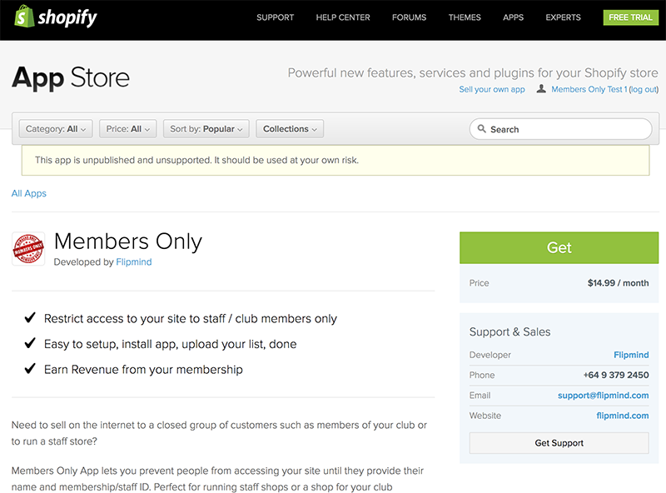Start the Free Trial button

[630, 17]
